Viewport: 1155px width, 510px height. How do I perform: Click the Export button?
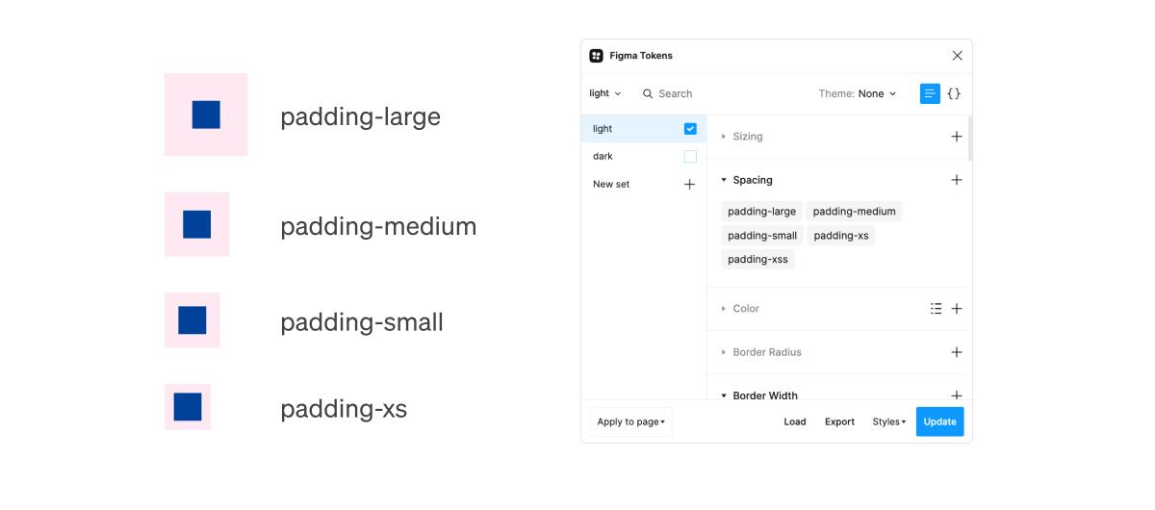point(839,421)
